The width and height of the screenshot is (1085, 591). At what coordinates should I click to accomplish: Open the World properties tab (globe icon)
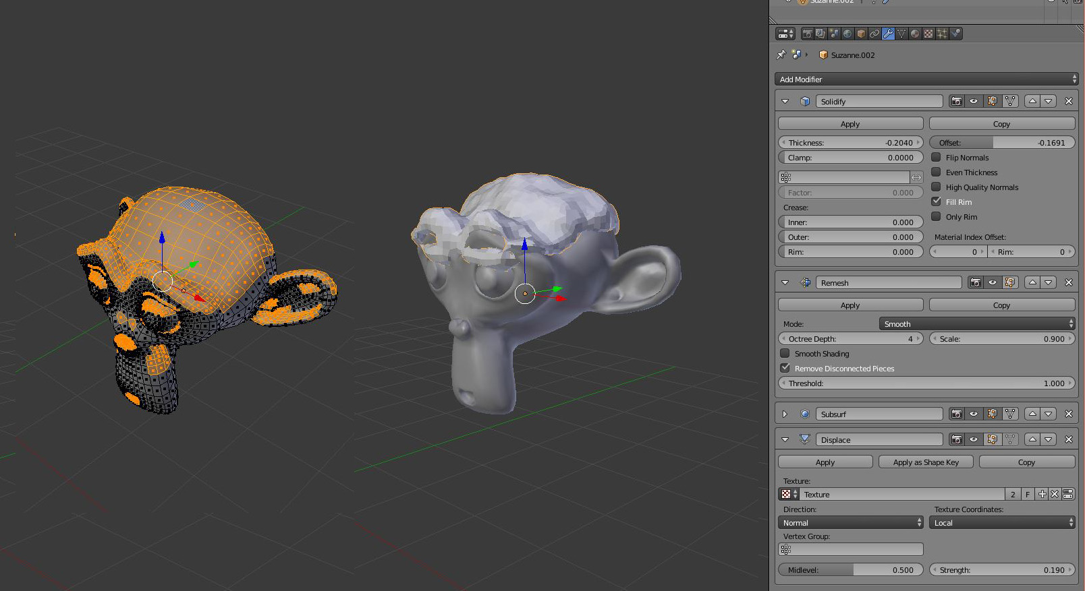[847, 34]
